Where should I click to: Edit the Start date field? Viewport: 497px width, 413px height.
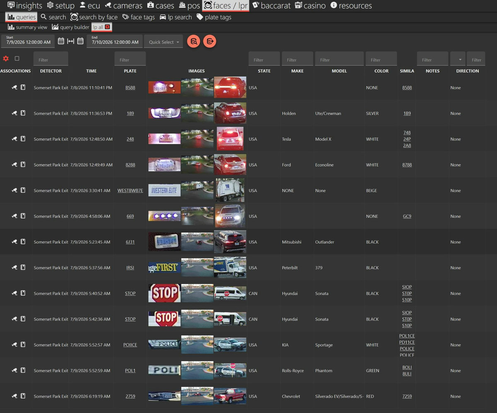28,41
